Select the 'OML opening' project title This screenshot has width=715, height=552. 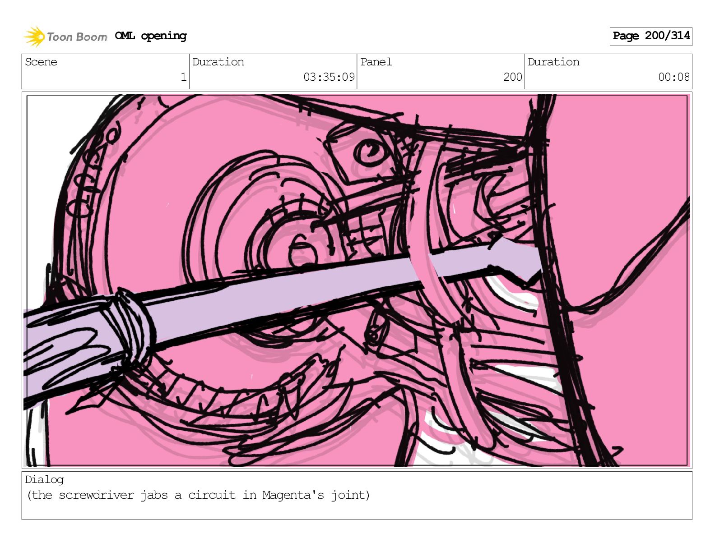[x=150, y=36]
